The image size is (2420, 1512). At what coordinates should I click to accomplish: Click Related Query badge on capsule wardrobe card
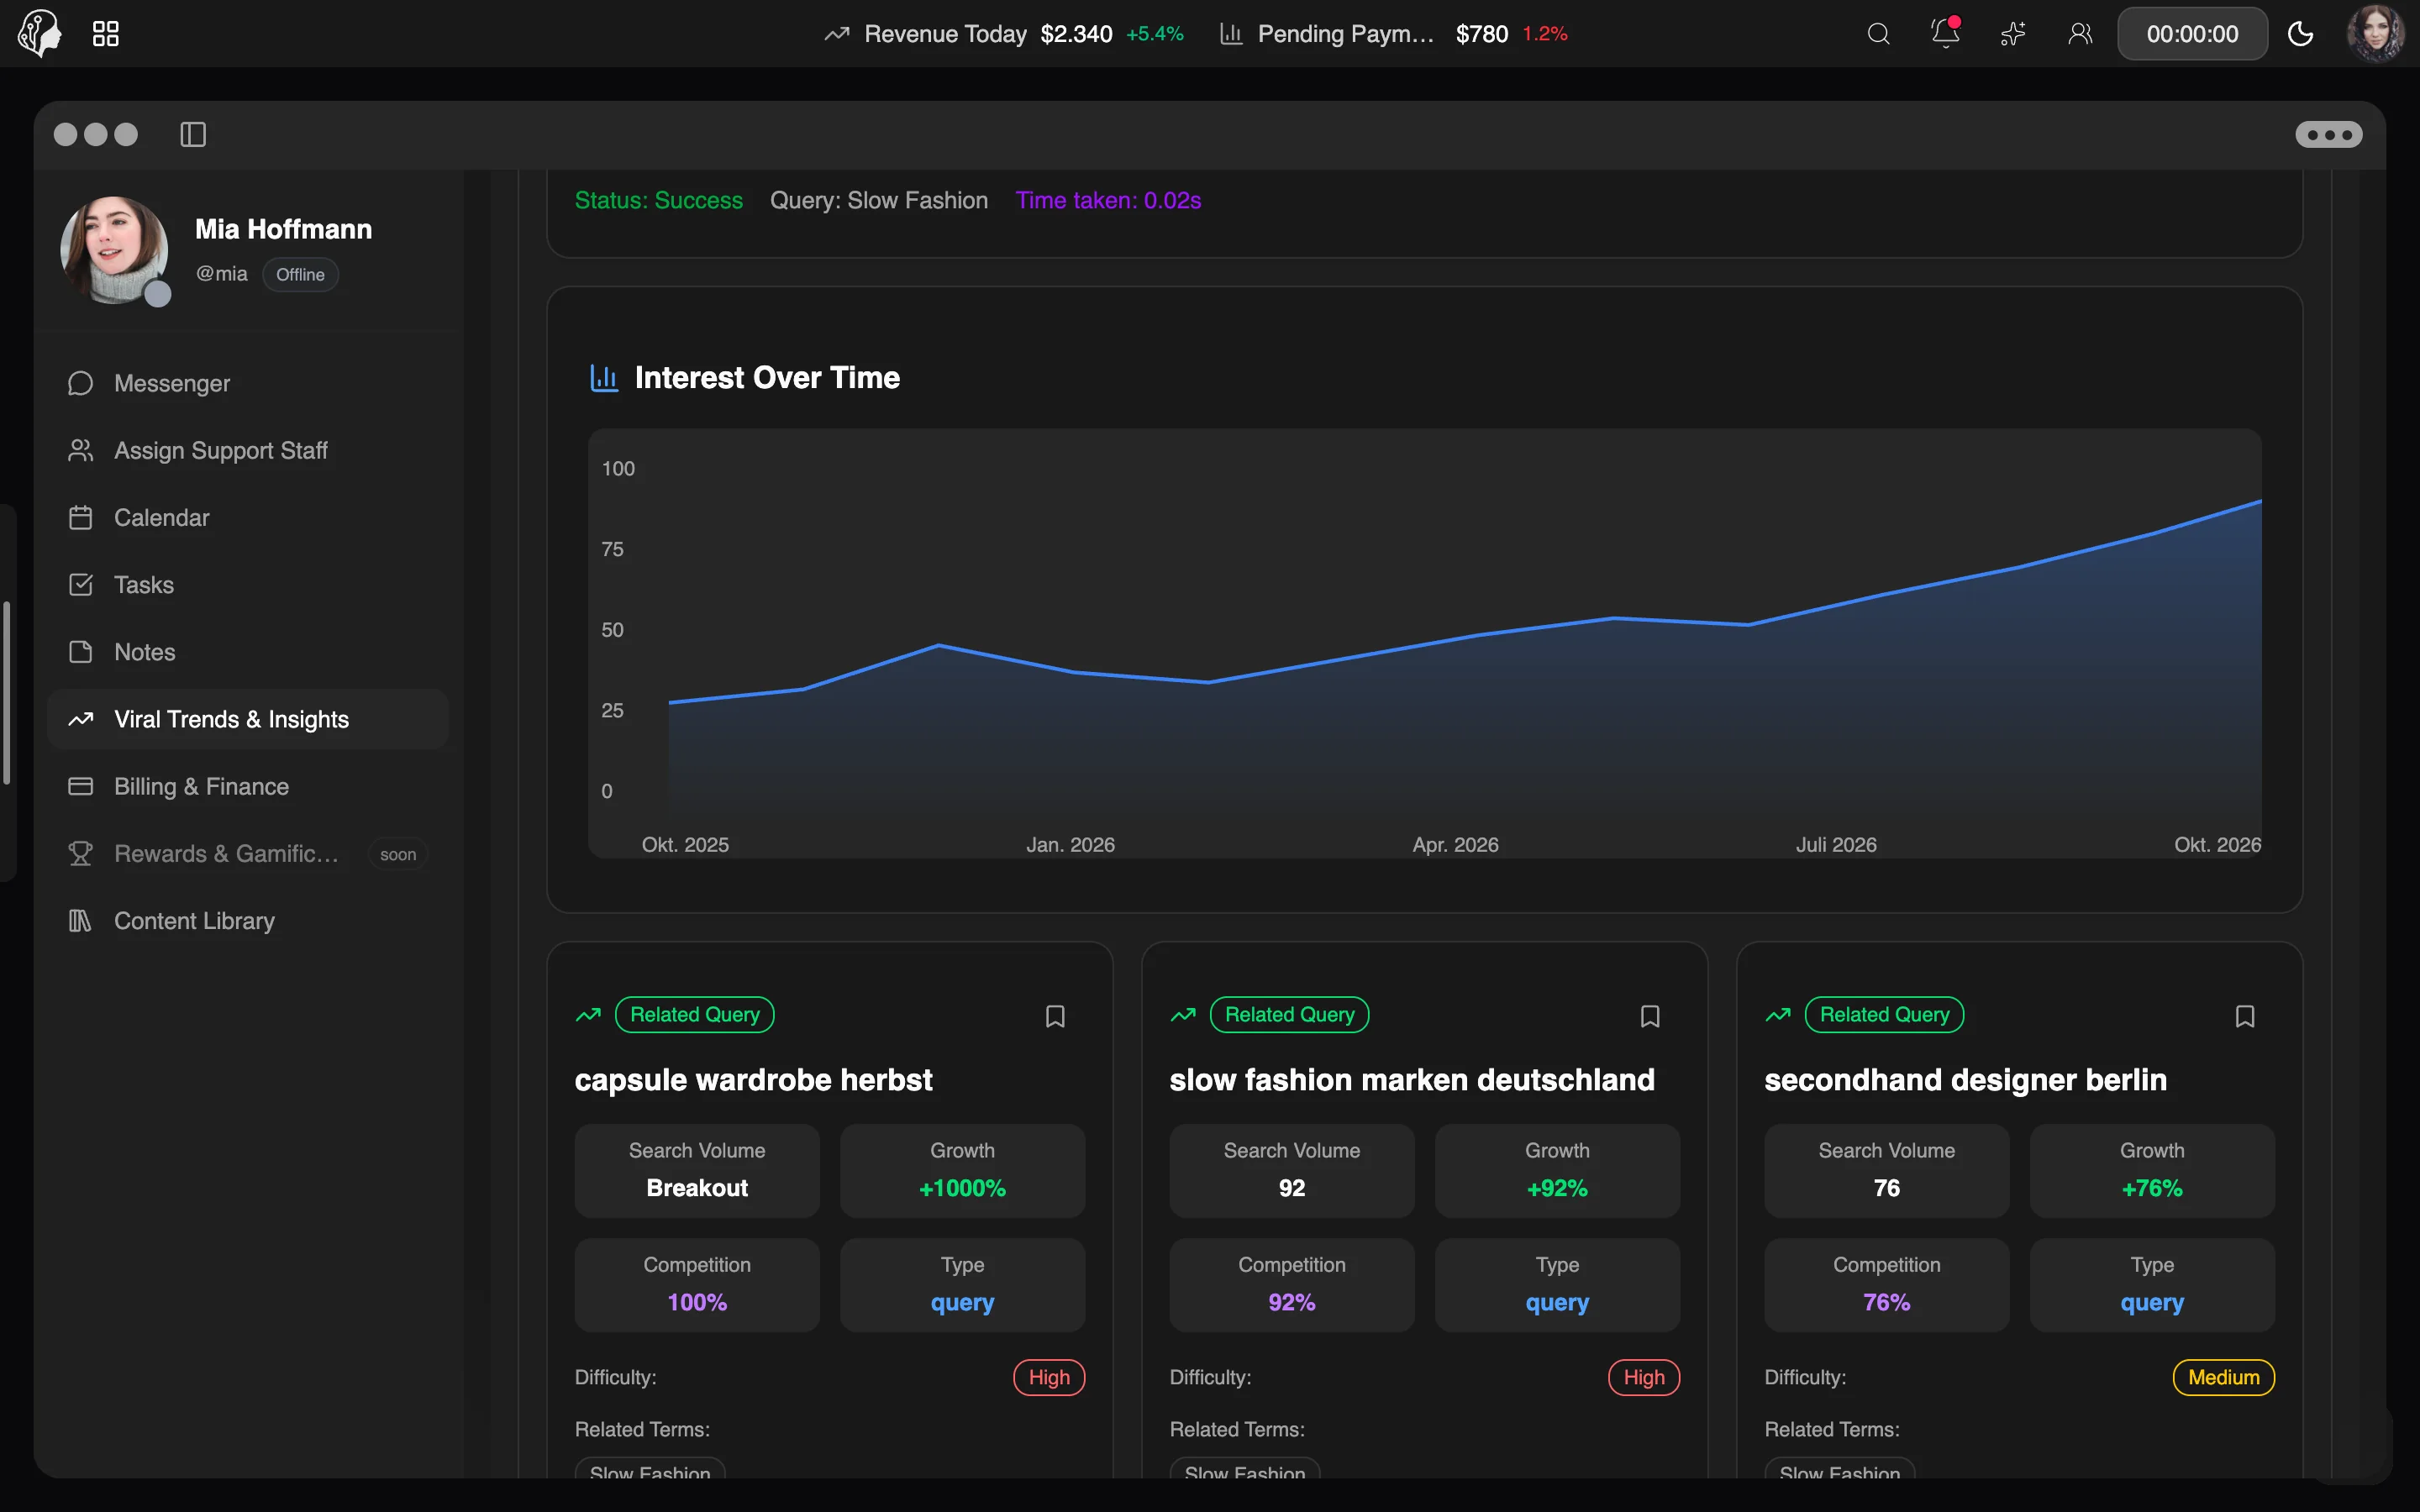coord(695,1014)
